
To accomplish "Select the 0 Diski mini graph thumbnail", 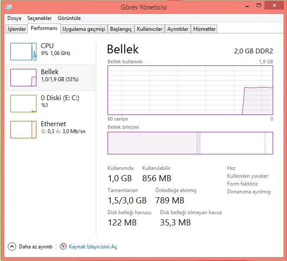I will [x=23, y=104].
